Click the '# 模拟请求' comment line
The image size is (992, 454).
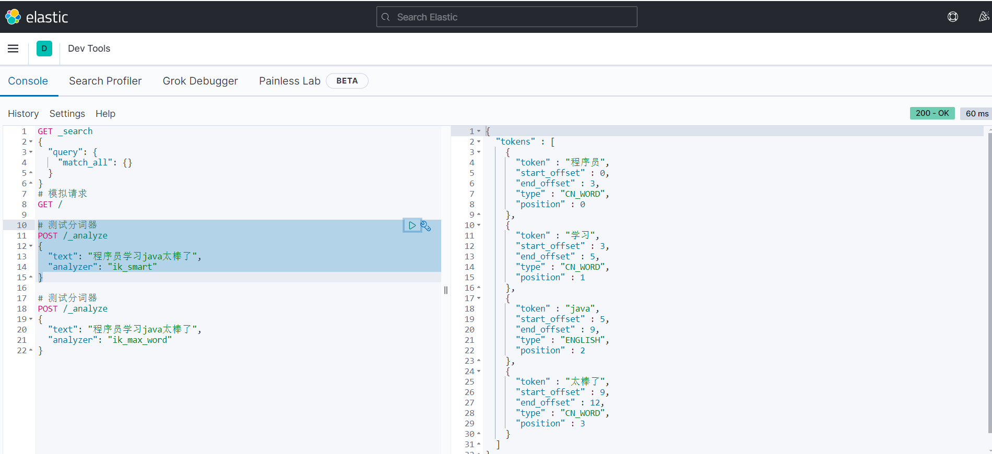63,194
